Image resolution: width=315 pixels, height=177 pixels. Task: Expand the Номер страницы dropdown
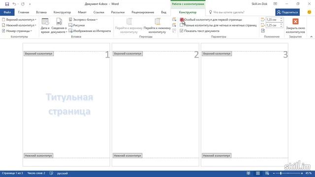click(x=17, y=31)
